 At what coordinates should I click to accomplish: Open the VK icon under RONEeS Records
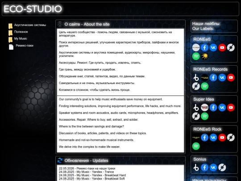pyautogui.click(x=222, y=78)
